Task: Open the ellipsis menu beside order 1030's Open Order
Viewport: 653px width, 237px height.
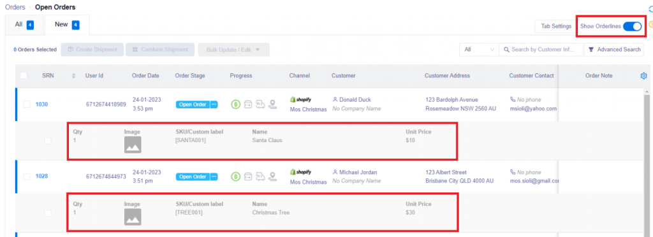Action: (214, 104)
